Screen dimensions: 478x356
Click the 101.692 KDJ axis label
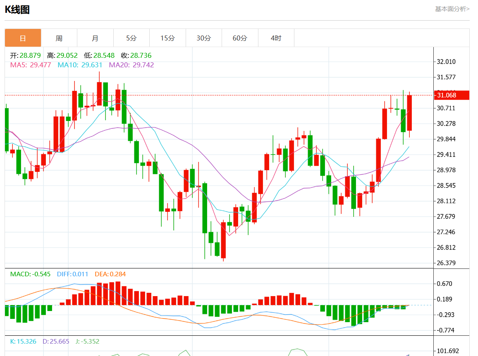coord(448,351)
